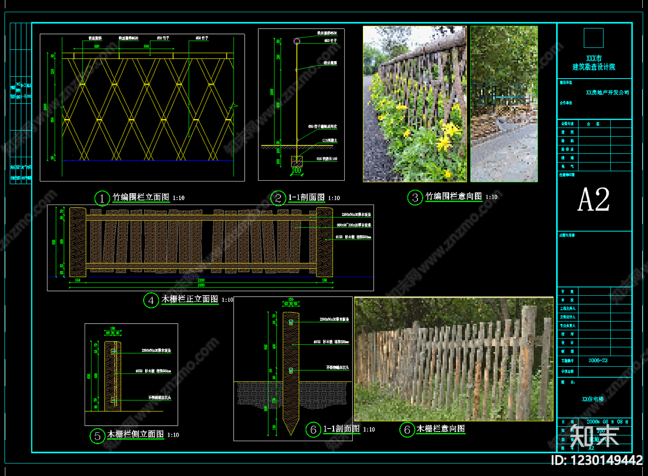Click the circled number 2 drawing marker
This screenshot has height=476, width=648.
[x=278, y=199]
